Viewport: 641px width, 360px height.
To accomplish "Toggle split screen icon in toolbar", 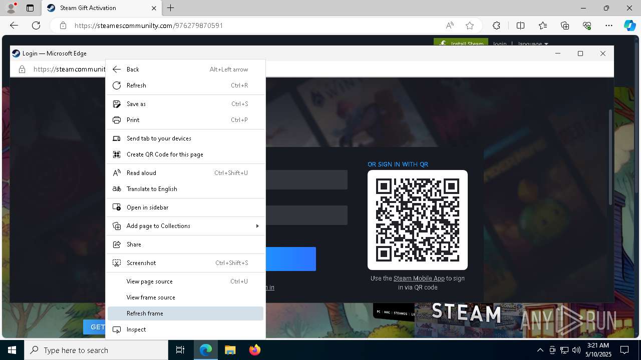I will [x=520, y=25].
